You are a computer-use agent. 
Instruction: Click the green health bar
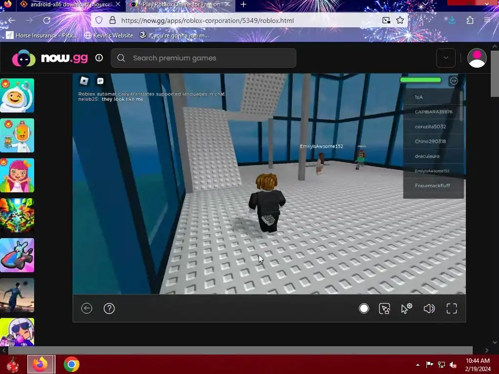click(x=421, y=80)
